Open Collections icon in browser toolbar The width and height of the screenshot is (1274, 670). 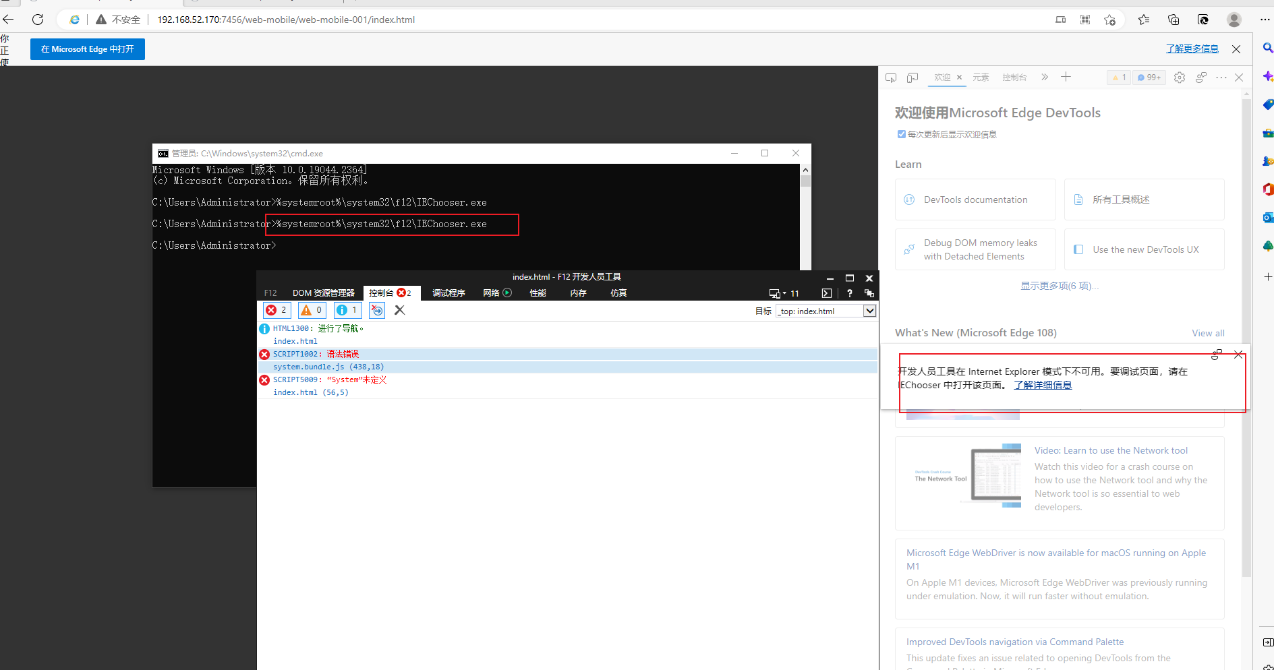(1174, 20)
